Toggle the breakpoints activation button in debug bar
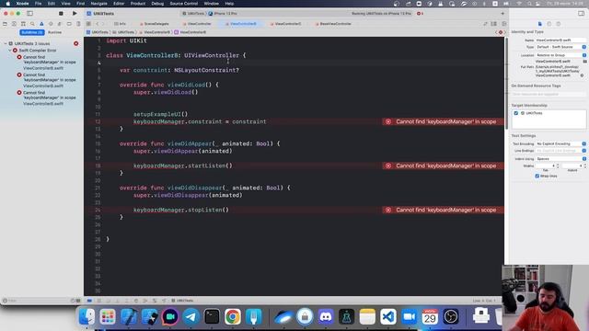Screen dimensions: 589x331 [89, 301]
